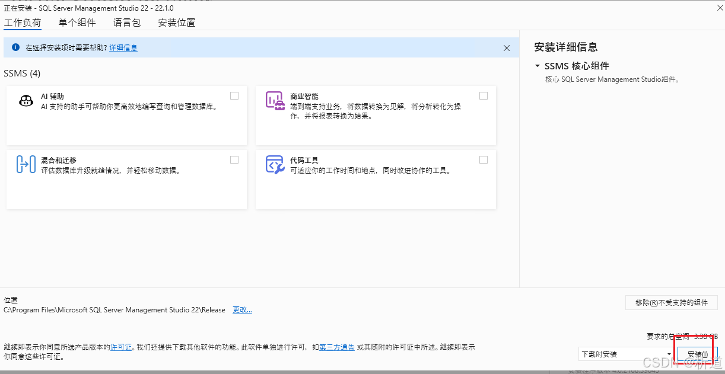This screenshot has width=725, height=374.
Task: Switch to the 单个组件 tab
Action: coord(77,23)
